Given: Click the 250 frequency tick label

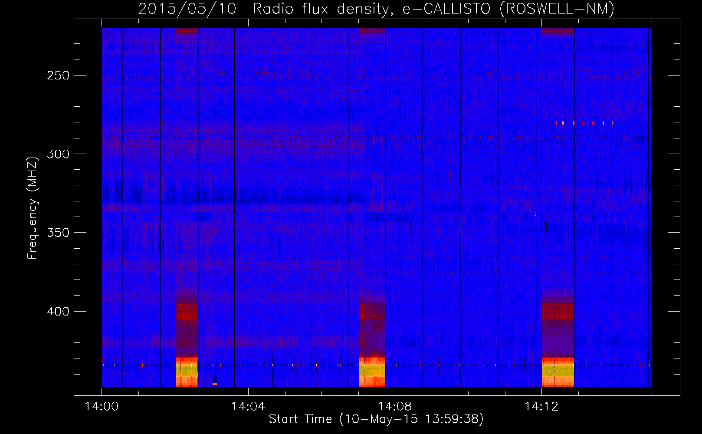Looking at the screenshot, I should (58, 76).
